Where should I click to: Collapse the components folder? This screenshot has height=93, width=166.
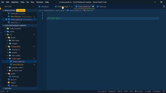[x=6, y=47]
